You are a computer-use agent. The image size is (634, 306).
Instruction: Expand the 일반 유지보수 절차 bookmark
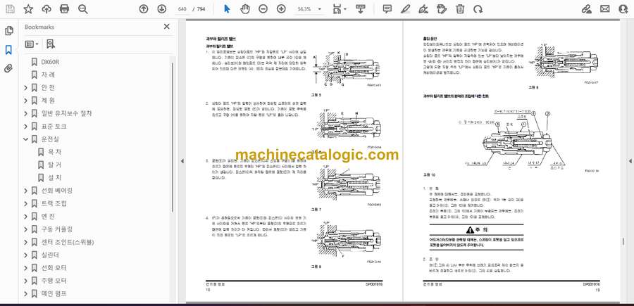click(x=26, y=113)
